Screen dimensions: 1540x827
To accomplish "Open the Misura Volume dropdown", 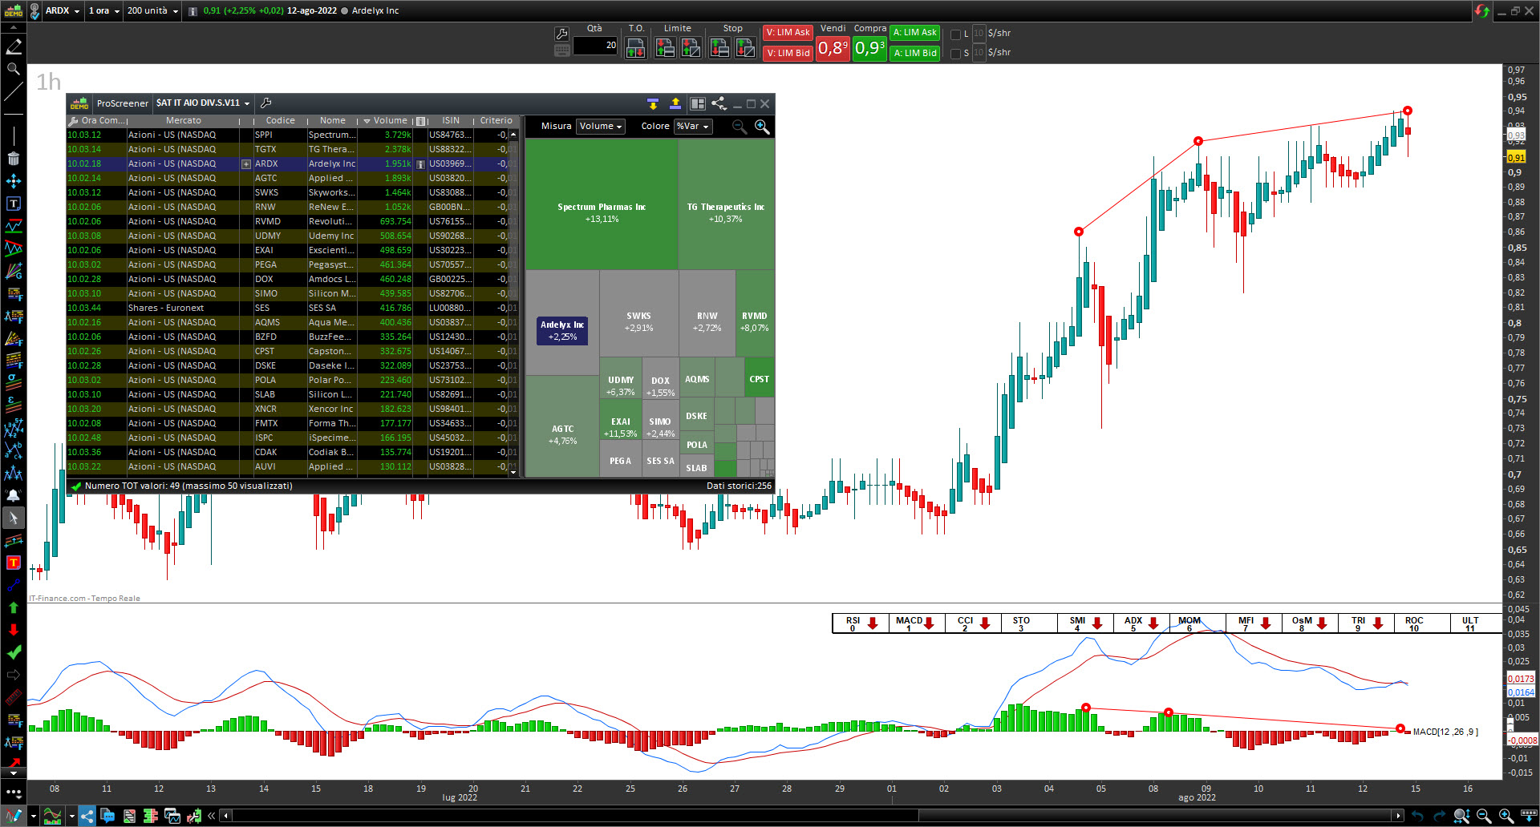I will [601, 127].
